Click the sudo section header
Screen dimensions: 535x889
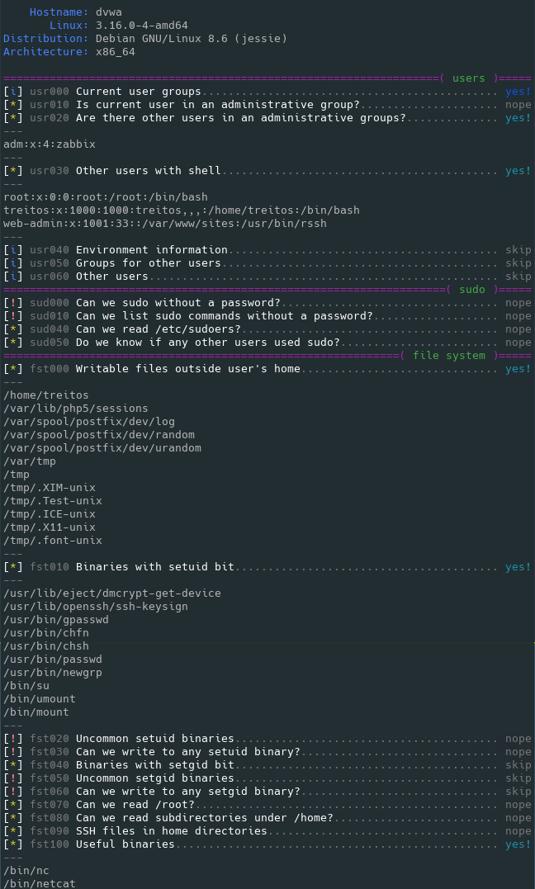(472, 290)
